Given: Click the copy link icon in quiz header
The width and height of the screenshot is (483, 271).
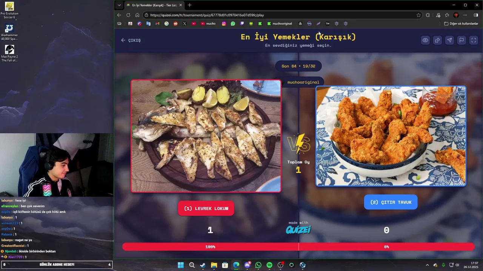Looking at the screenshot, I should coord(437,40).
